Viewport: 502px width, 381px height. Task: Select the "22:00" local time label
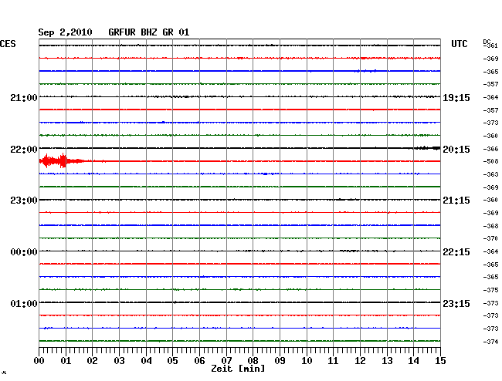(x=24, y=150)
